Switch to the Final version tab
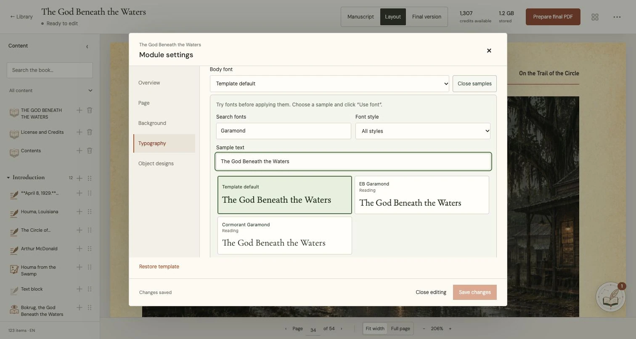Screen dimensions: 636x339 pos(427,17)
